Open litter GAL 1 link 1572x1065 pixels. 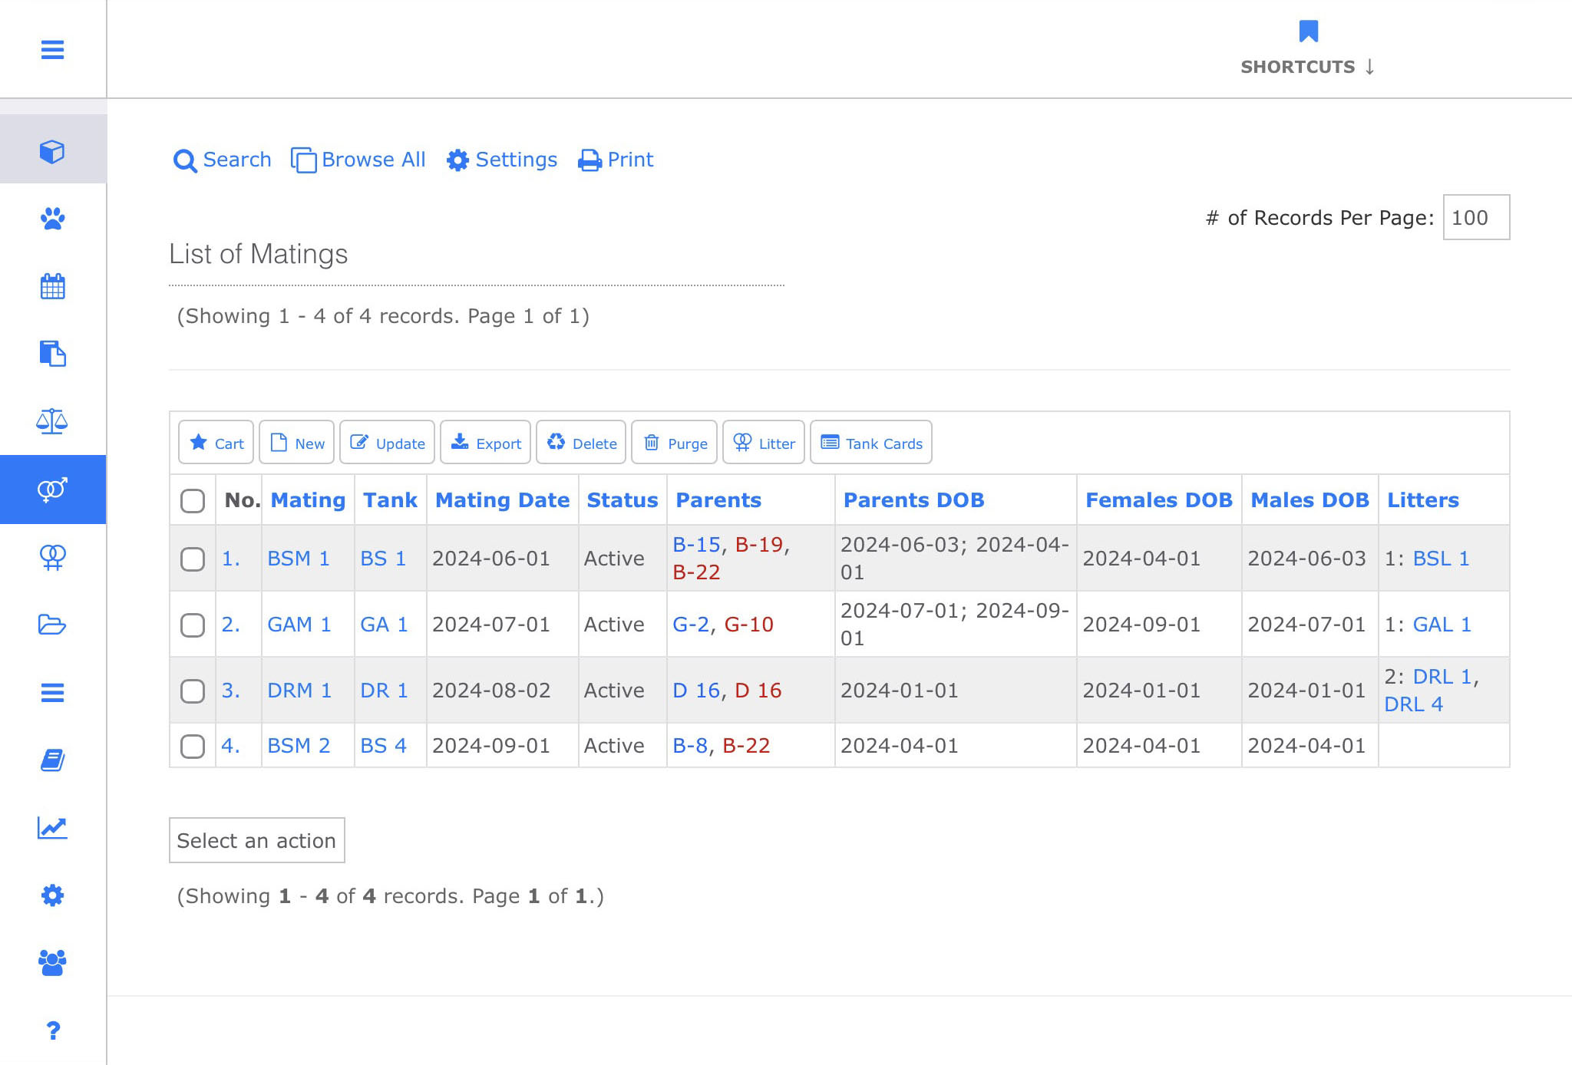point(1442,625)
